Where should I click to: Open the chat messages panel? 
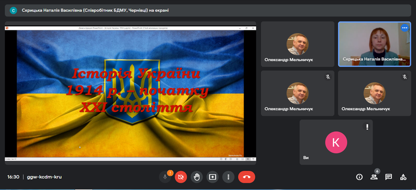389,177
